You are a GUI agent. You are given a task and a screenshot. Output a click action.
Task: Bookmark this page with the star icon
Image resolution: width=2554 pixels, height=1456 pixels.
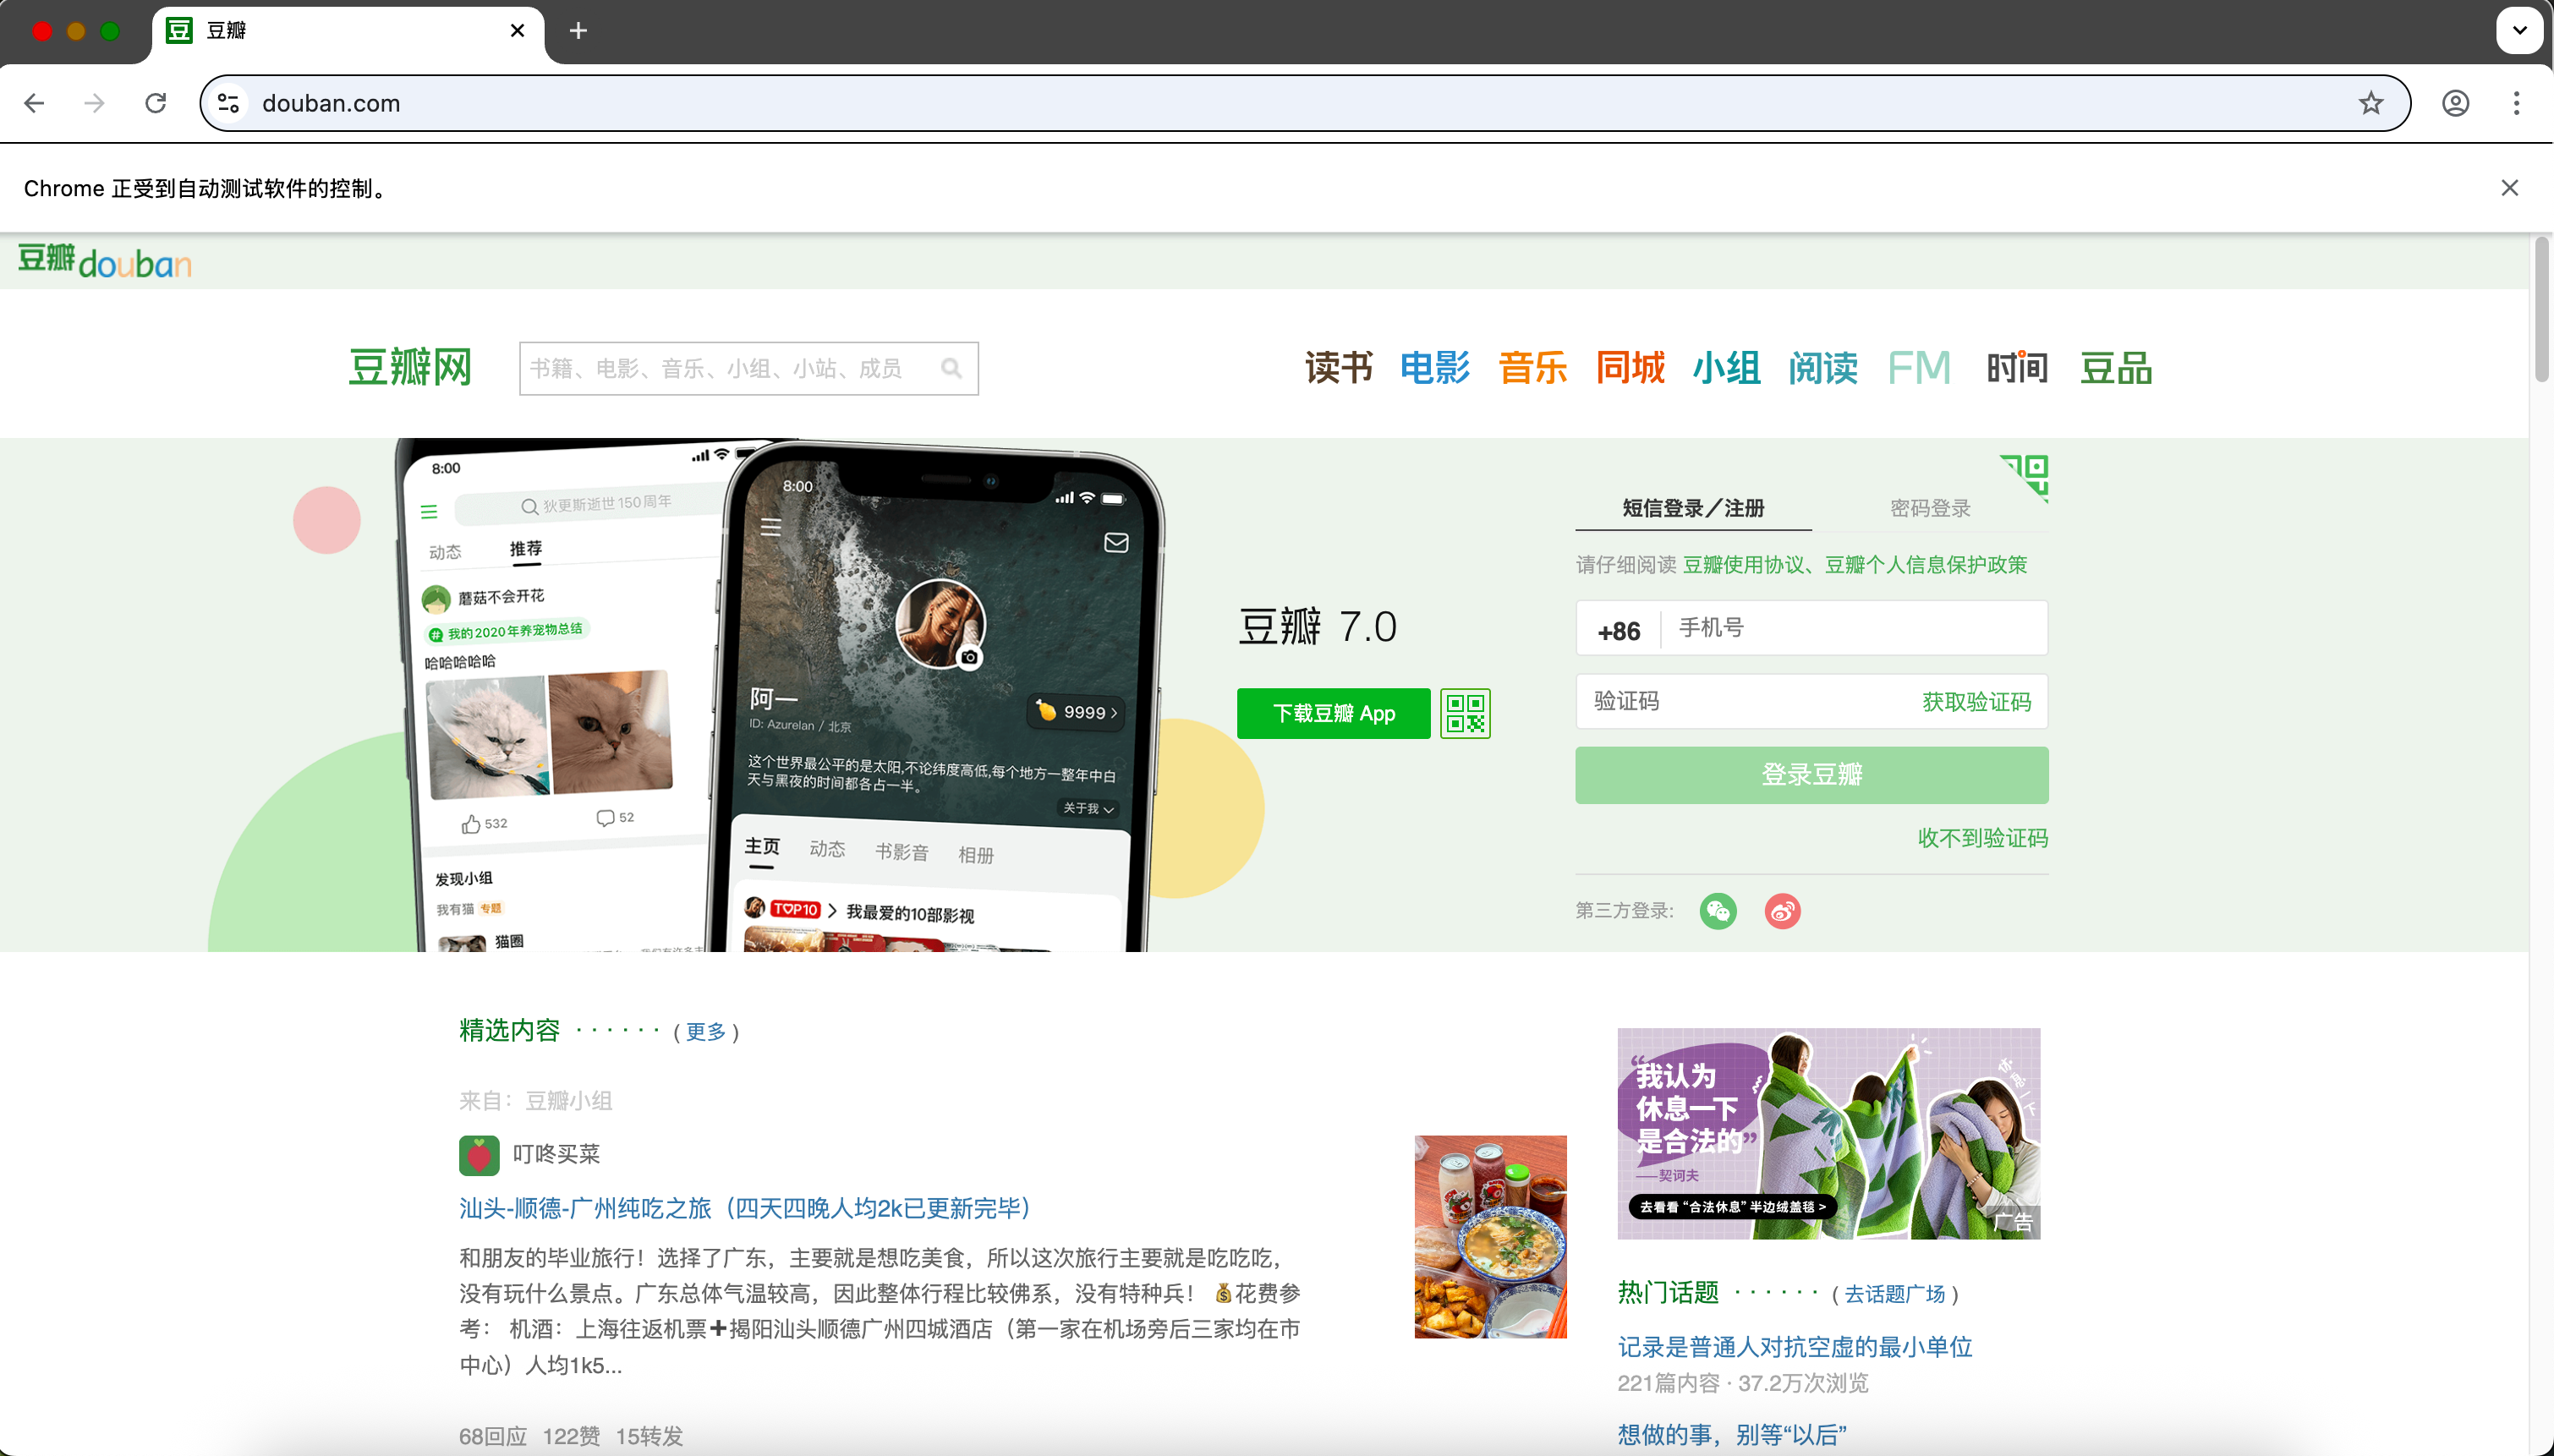pyautogui.click(x=2371, y=103)
